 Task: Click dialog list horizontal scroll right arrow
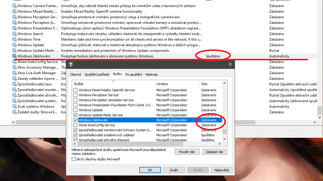tap(220, 144)
